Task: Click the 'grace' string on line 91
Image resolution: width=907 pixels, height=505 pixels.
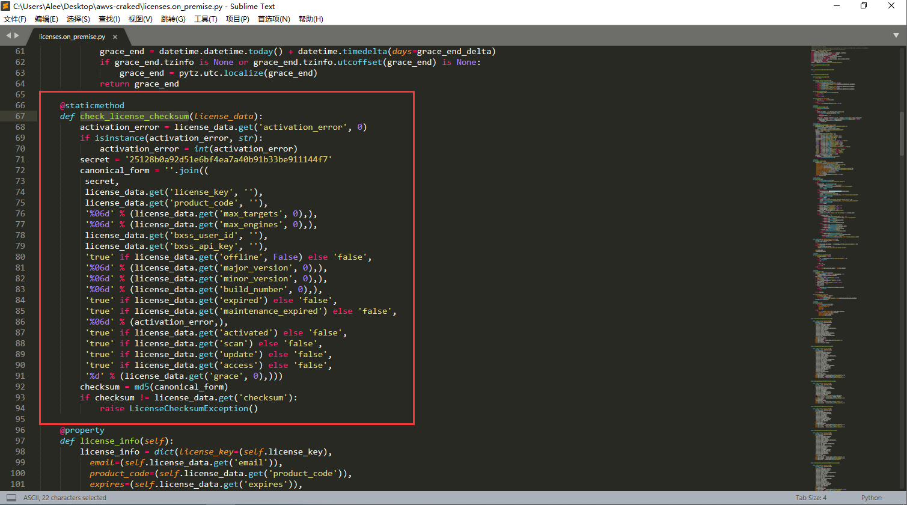Action: coord(226,376)
